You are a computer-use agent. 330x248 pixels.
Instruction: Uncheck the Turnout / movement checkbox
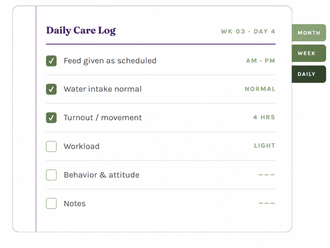pyautogui.click(x=51, y=118)
